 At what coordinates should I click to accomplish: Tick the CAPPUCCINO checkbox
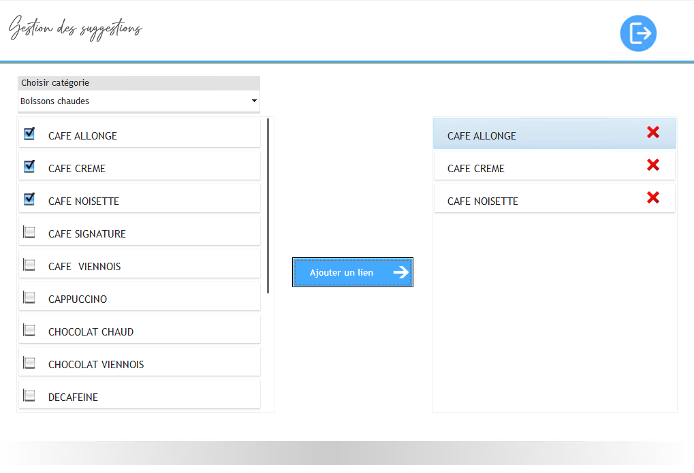29,297
